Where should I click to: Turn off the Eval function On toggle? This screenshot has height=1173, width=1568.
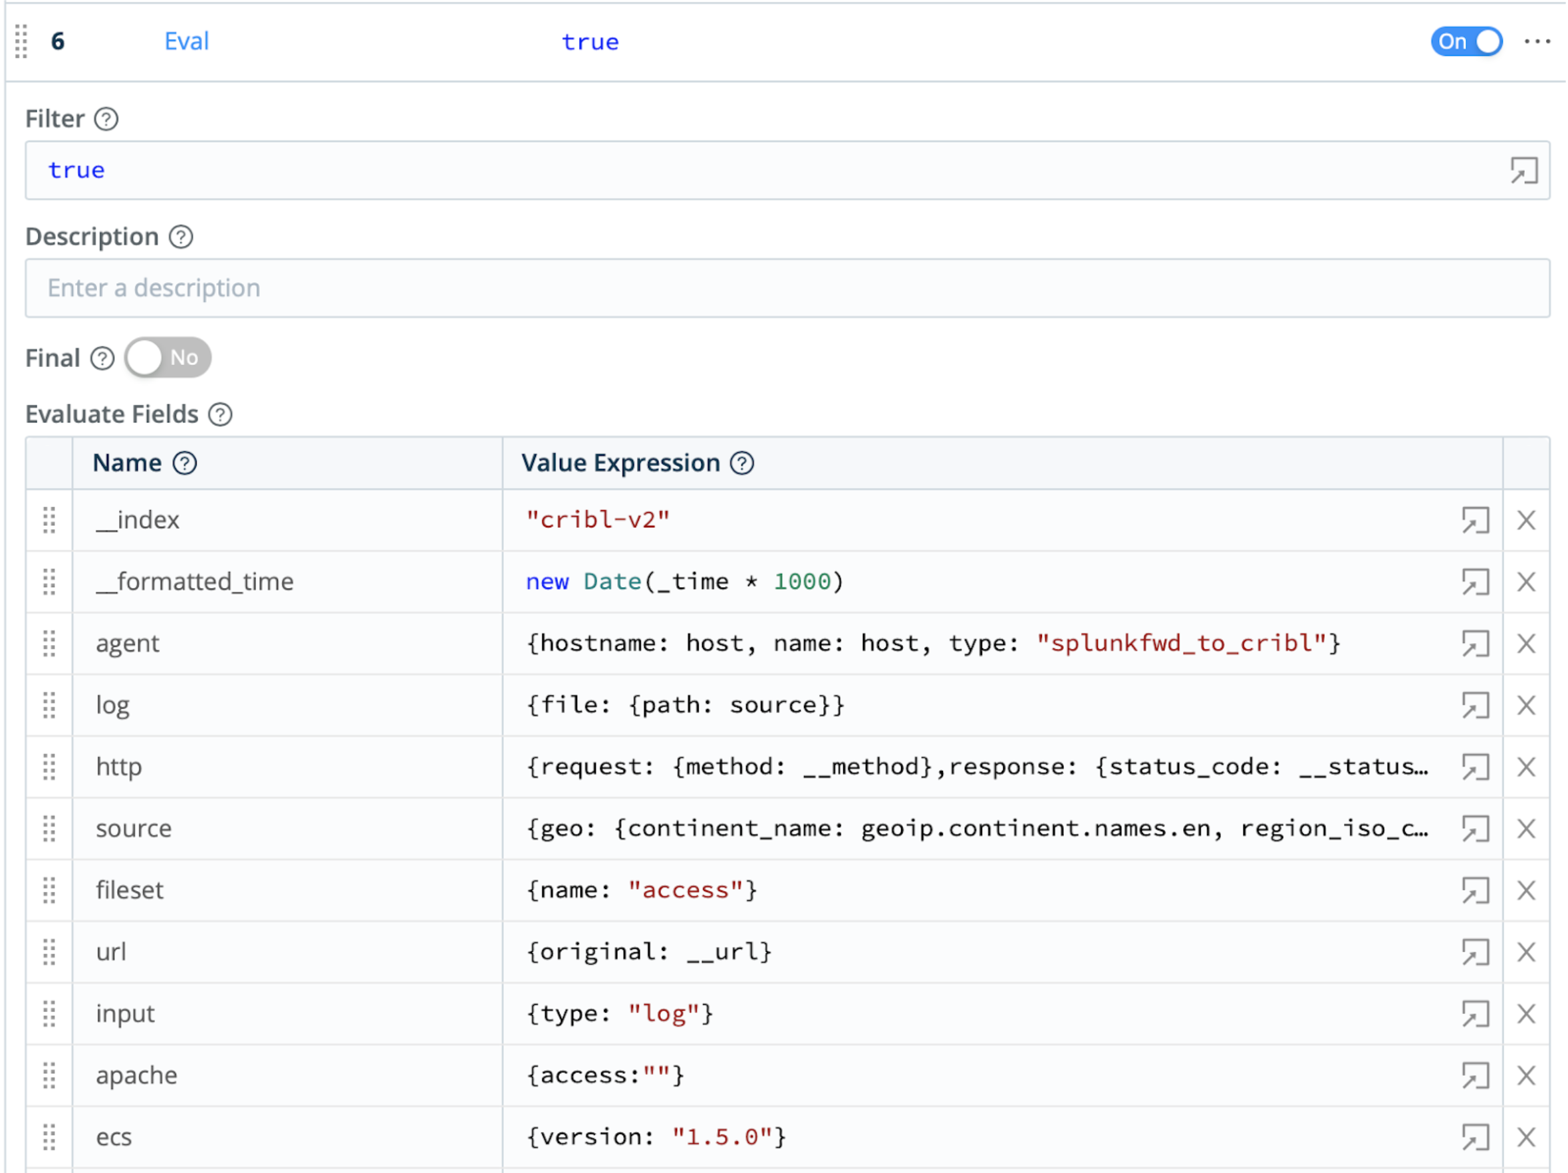click(x=1465, y=41)
